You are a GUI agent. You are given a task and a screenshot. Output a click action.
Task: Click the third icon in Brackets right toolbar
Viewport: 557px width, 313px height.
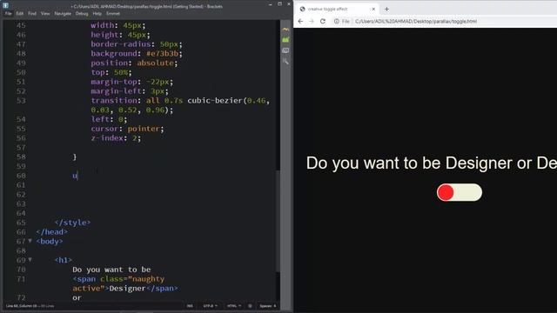[285, 50]
